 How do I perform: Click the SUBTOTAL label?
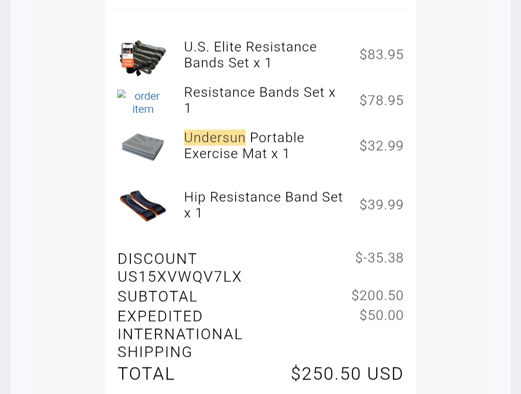pyautogui.click(x=157, y=296)
